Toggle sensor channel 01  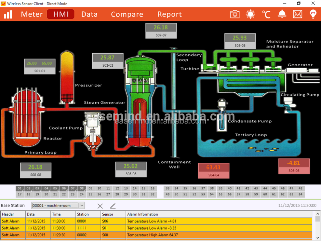tap(20, 188)
